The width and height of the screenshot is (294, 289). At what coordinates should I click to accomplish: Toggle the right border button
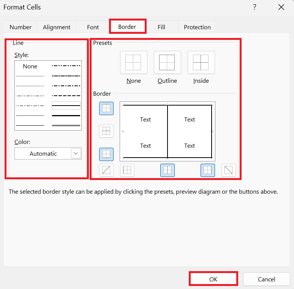(x=208, y=170)
